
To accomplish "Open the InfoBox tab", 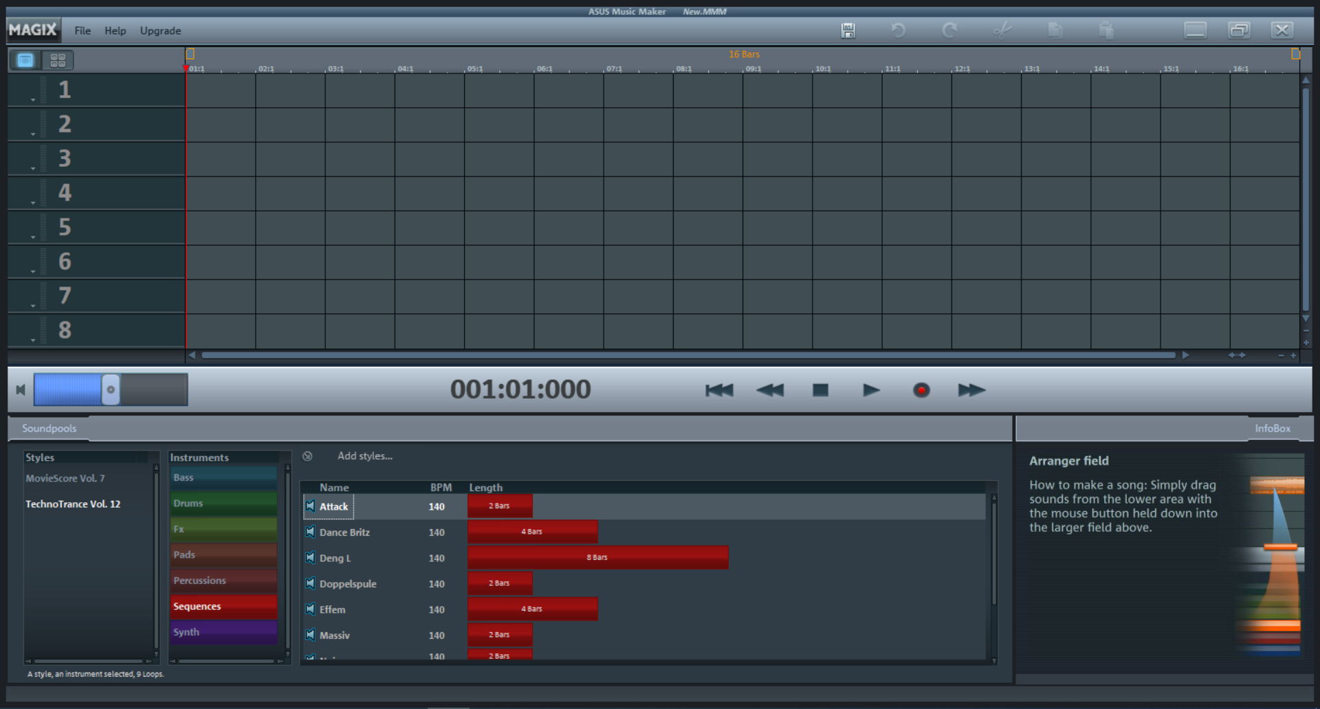I will 1273,428.
